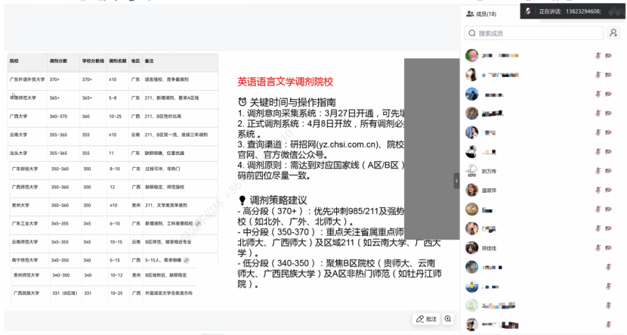Click muted mic icon in speaking indicator
The height and width of the screenshot is (335, 627).
click(x=529, y=11)
